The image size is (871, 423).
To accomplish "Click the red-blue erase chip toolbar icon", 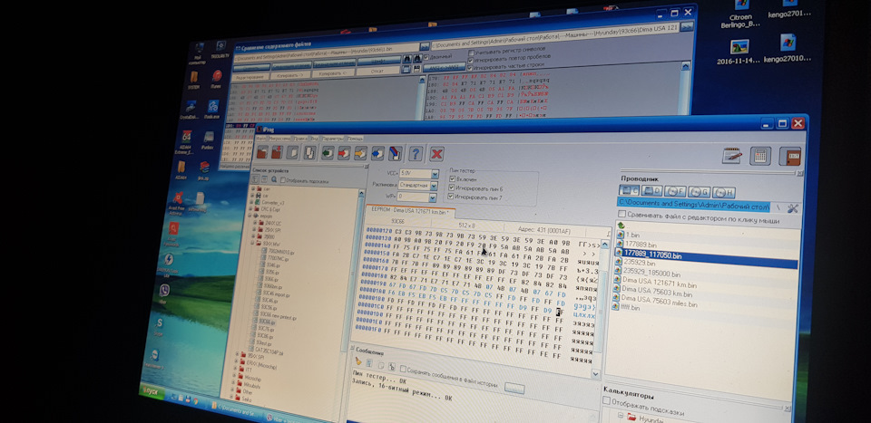I will point(395,153).
